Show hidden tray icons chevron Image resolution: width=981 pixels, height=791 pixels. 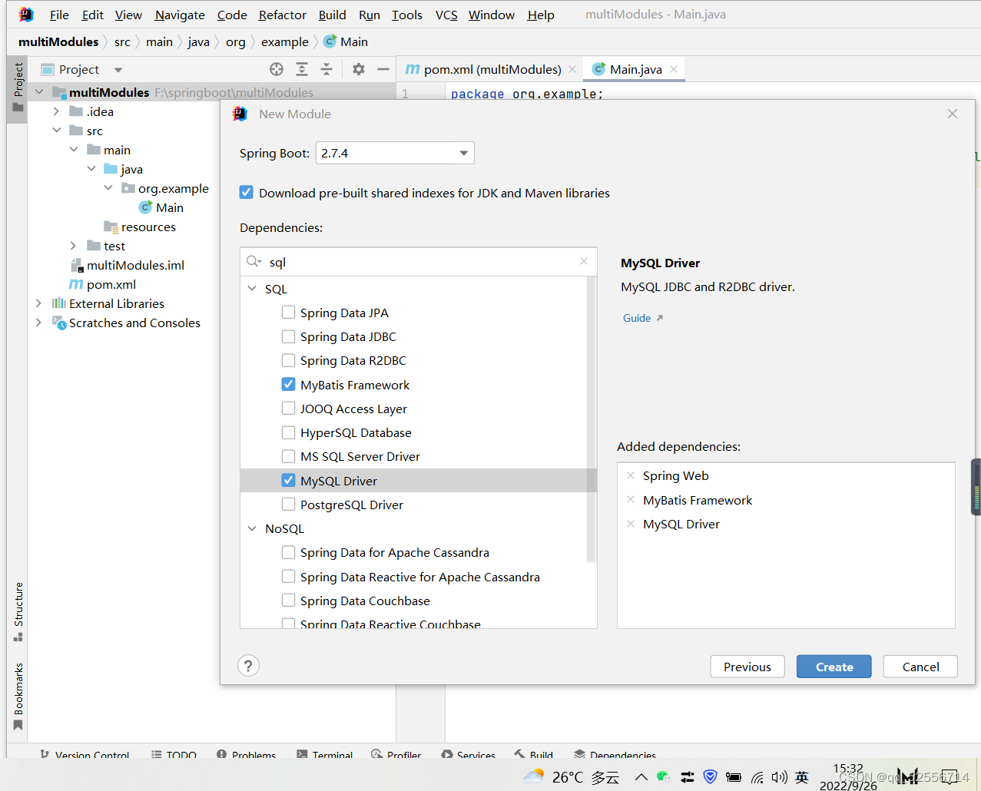(x=641, y=777)
